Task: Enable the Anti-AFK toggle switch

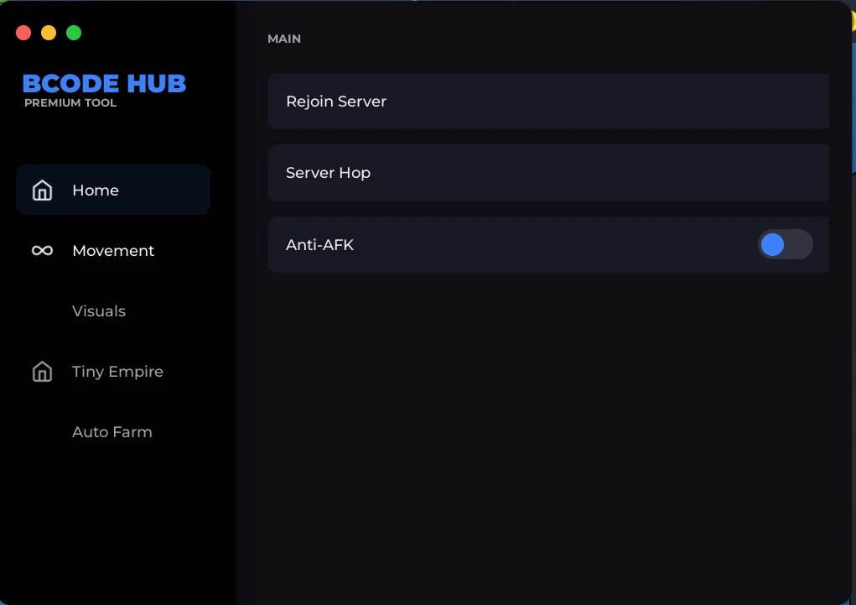Action: pyautogui.click(x=785, y=245)
